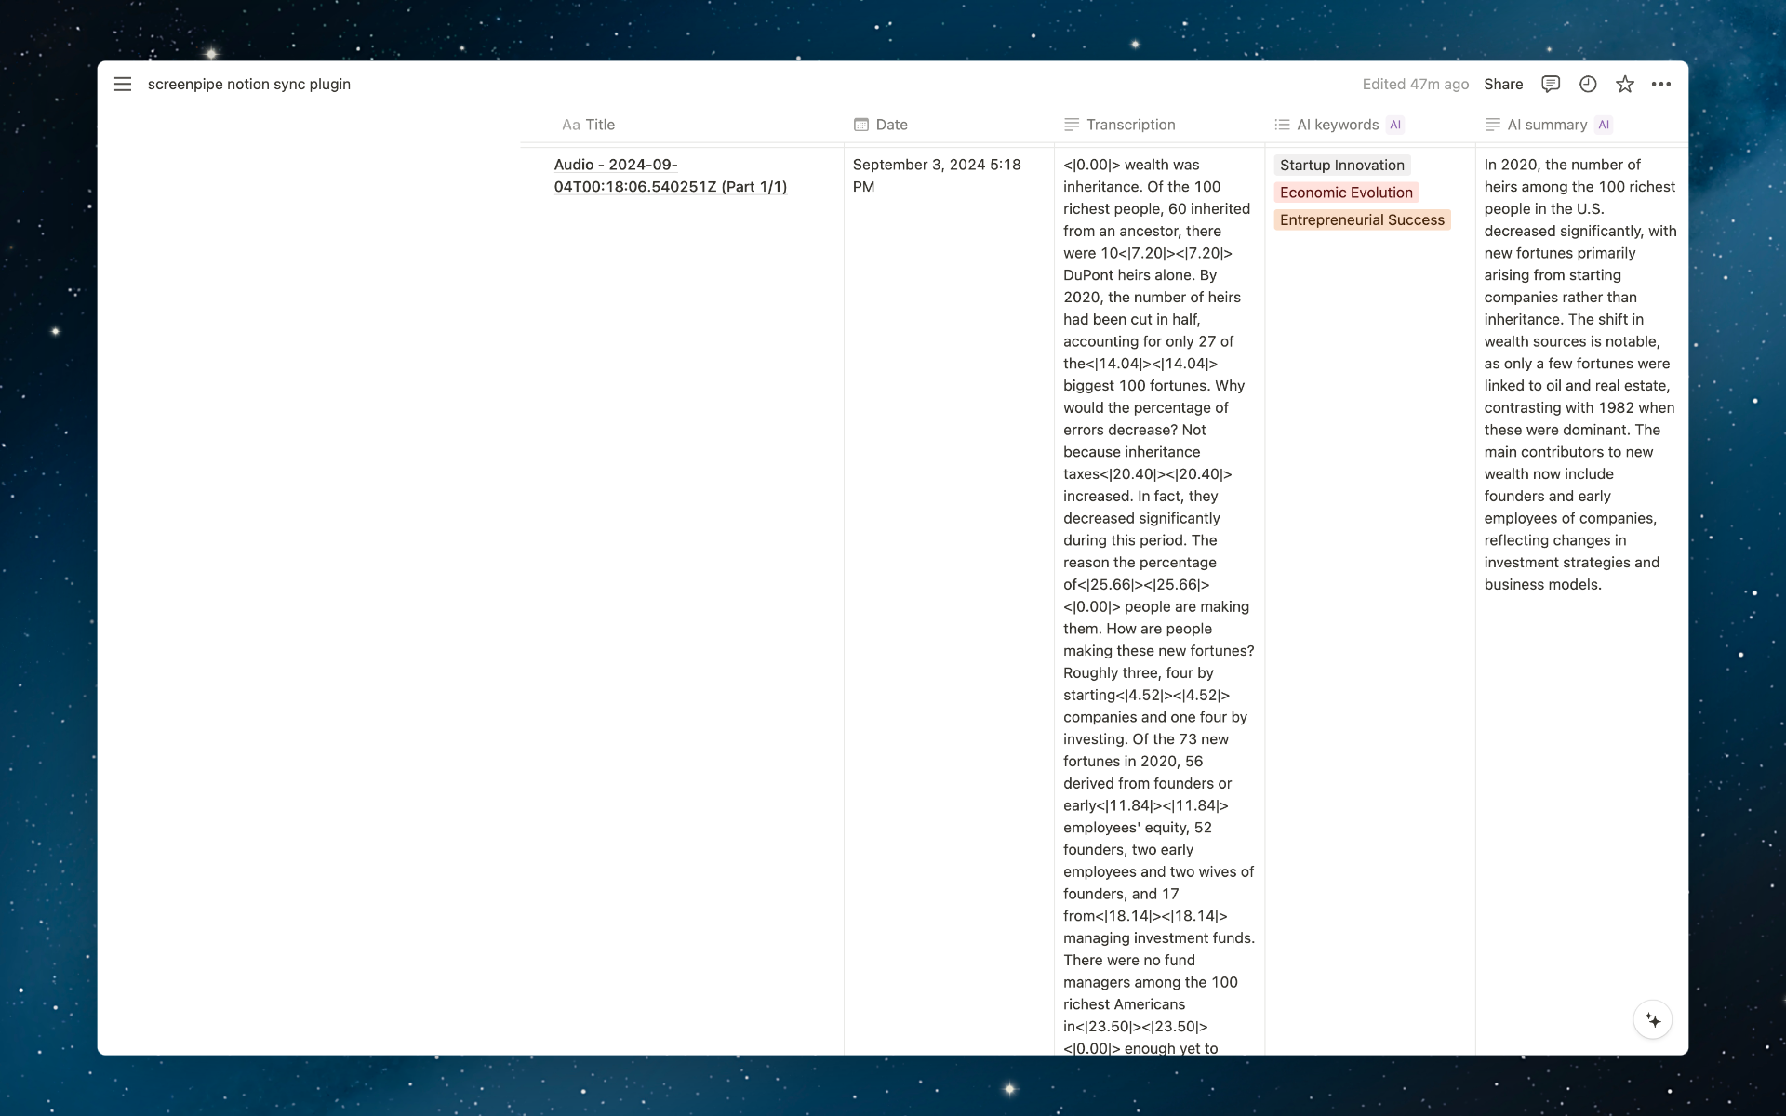Open the three-dot more options menu
The image size is (1786, 1116).
[x=1660, y=84]
